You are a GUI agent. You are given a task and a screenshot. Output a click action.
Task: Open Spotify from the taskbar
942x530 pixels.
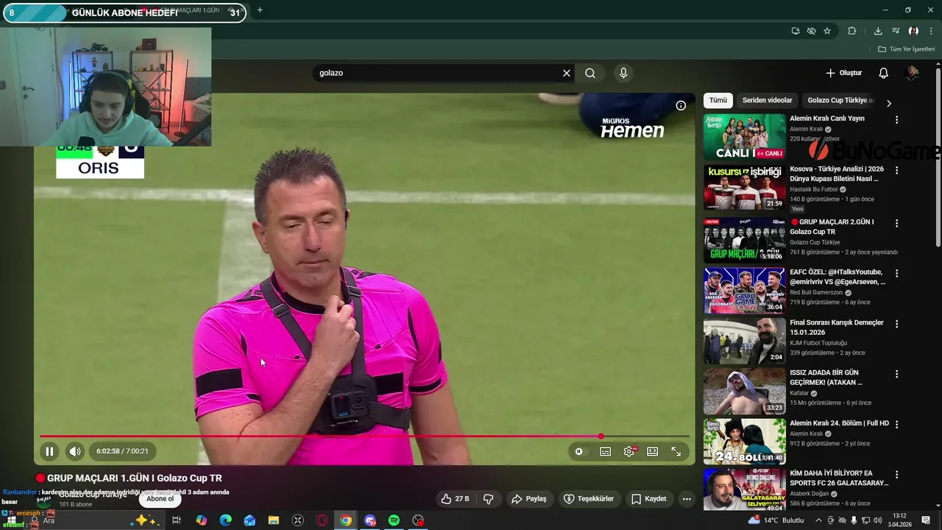tap(394, 520)
